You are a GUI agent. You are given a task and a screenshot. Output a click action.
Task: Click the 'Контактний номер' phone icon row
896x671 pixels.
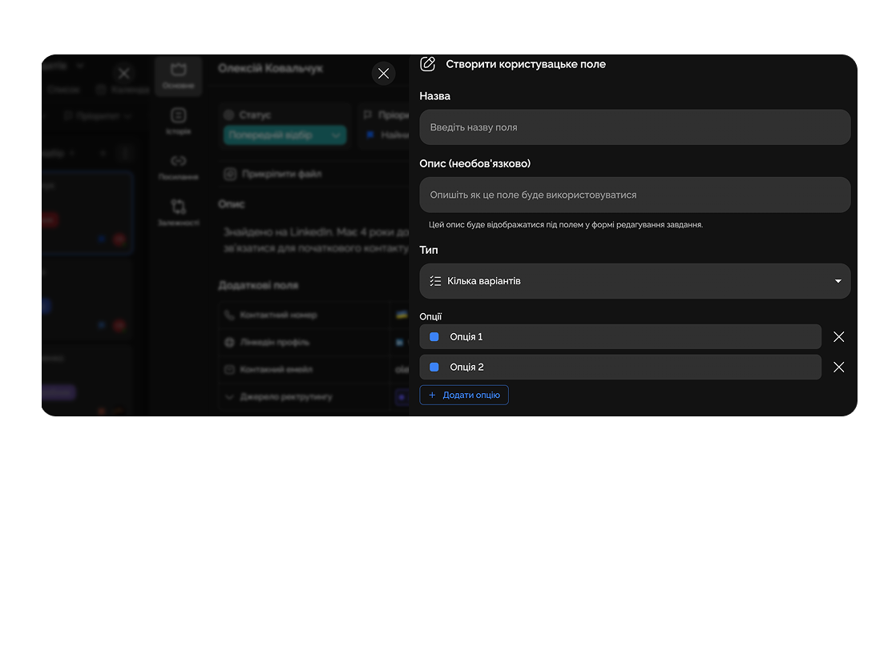(x=272, y=315)
